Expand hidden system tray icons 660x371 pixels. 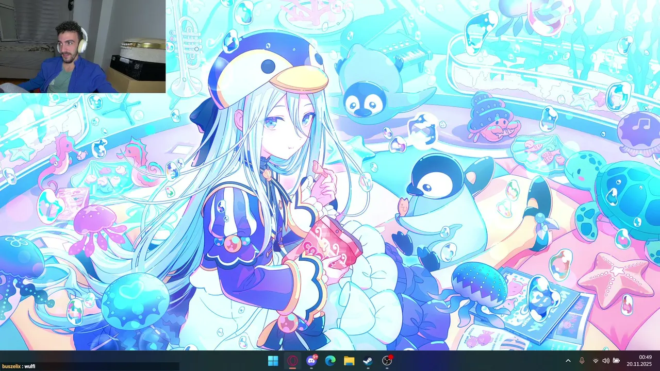568,361
